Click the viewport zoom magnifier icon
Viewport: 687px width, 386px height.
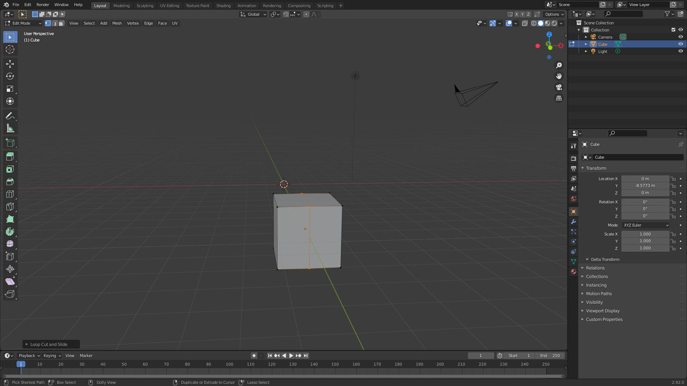[x=559, y=66]
